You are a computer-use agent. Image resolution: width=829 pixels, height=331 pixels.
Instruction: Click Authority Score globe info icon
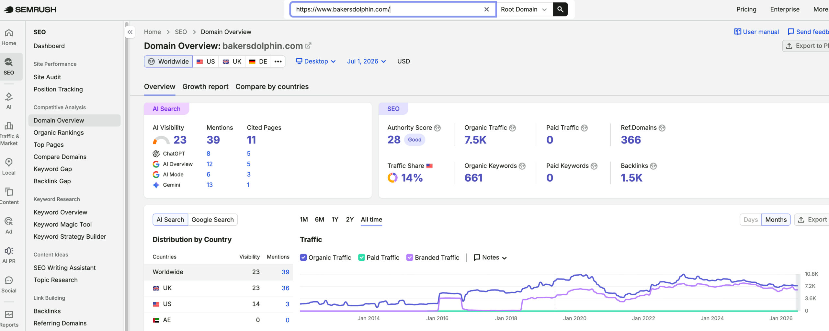point(437,128)
